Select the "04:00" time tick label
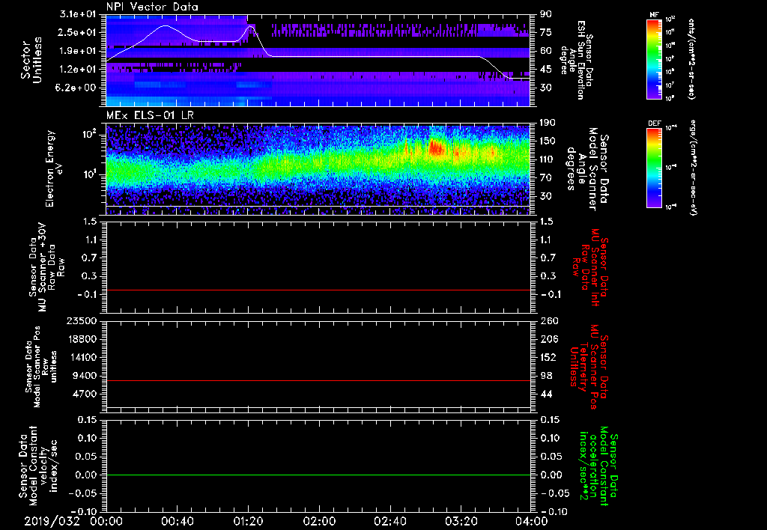This screenshot has height=530, width=767. click(532, 521)
